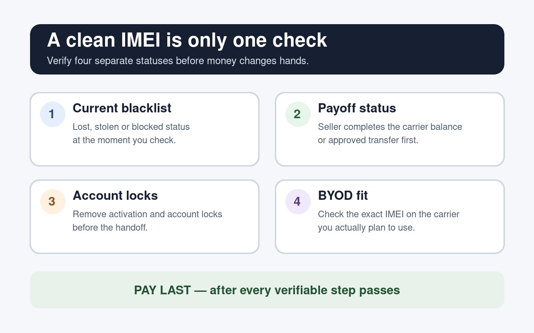Click the 'before the handoff' line

pos(110,228)
